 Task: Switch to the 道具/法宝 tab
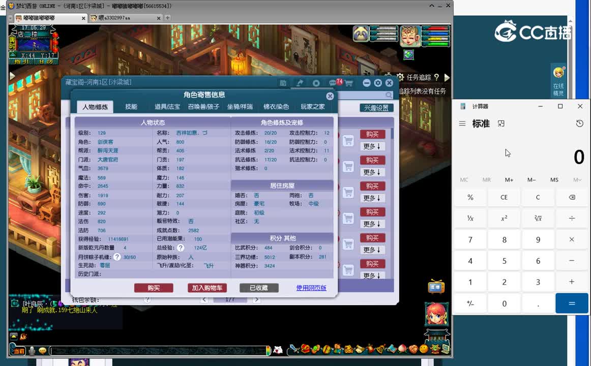pos(167,107)
